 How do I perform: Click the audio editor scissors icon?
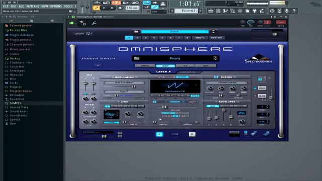coord(280,11)
